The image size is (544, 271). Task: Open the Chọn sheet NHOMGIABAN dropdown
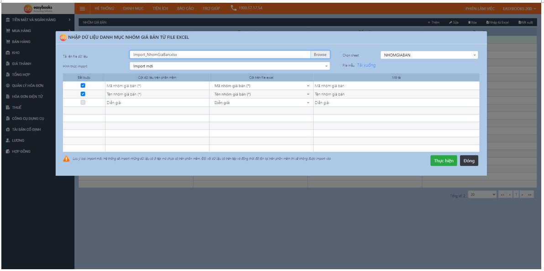point(429,55)
